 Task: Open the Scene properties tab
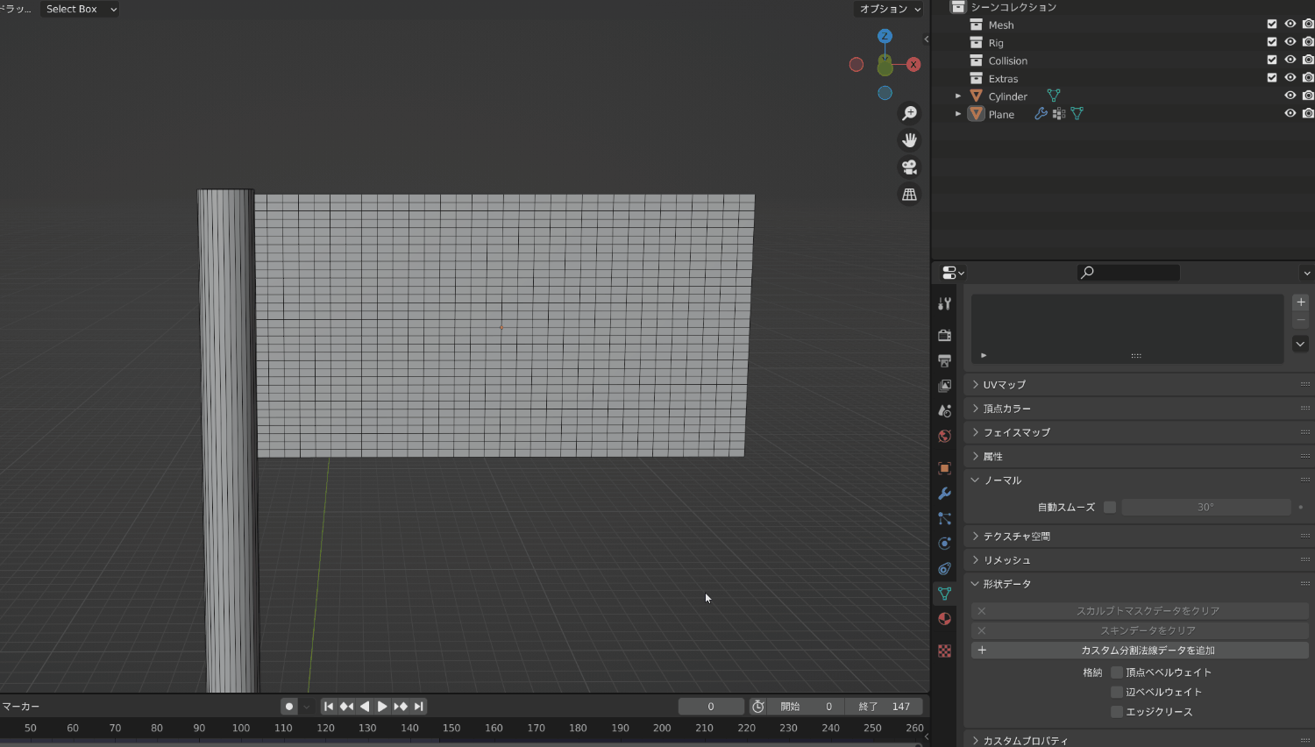944,410
